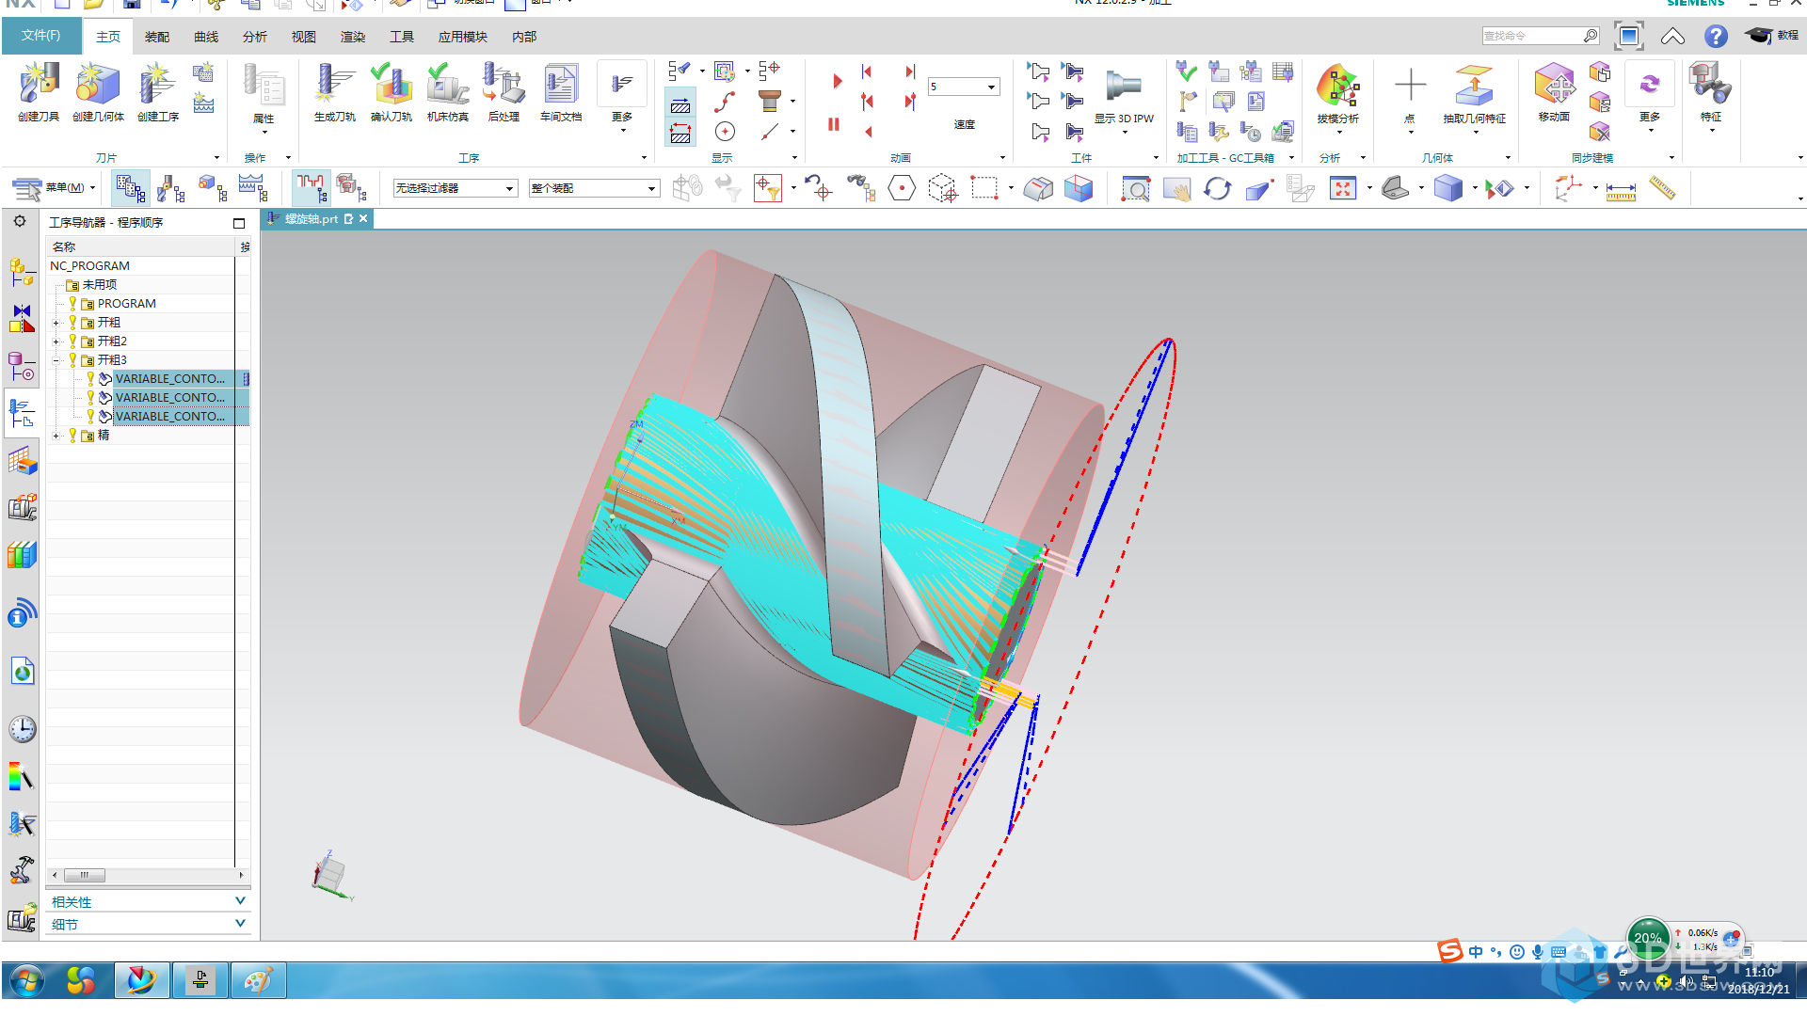Select the PROGRAM tree item

tap(127, 304)
